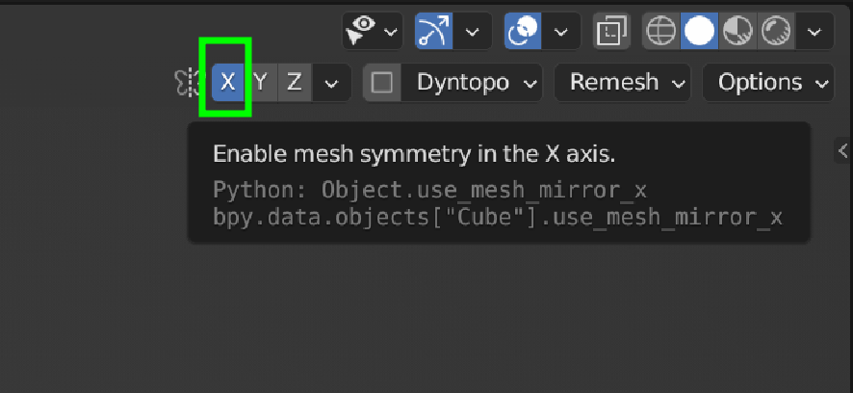853x393 pixels.
Task: Switch to Solid viewport shading
Action: [x=700, y=32]
